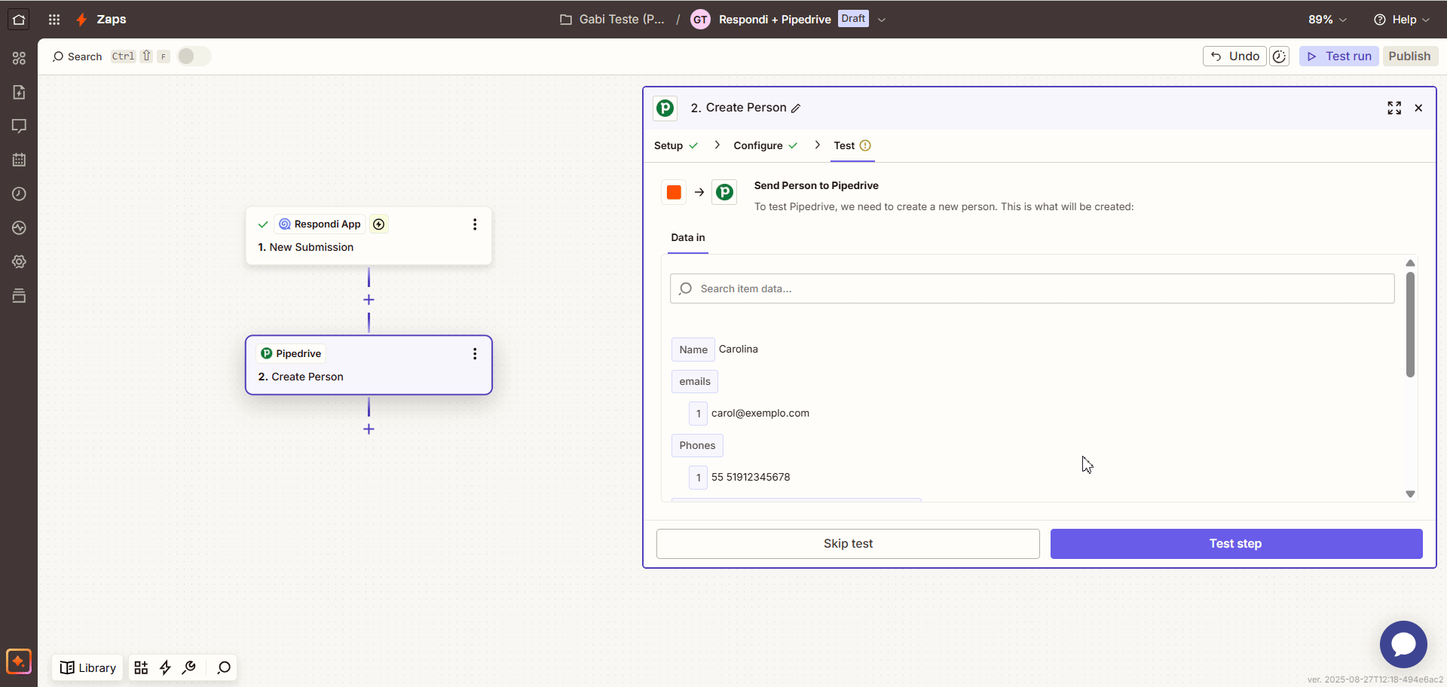This screenshot has width=1447, height=687.
Task: Click the phone value 55 51912345678
Action: click(x=751, y=478)
